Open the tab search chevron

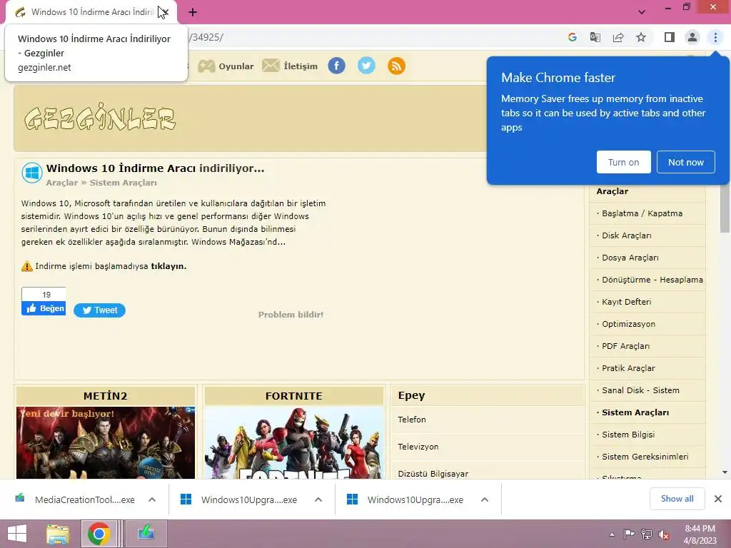click(x=642, y=12)
